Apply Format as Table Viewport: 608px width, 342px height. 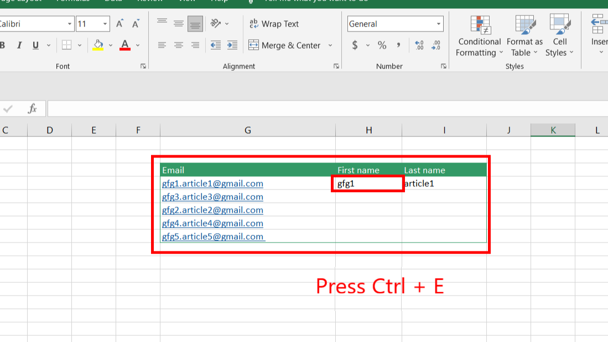pyautogui.click(x=524, y=39)
